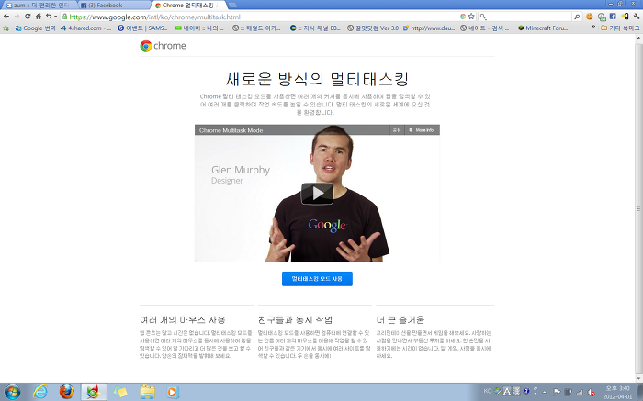Open the browser home page
Image resolution: width=643 pixels, height=401 pixels.
point(39,17)
